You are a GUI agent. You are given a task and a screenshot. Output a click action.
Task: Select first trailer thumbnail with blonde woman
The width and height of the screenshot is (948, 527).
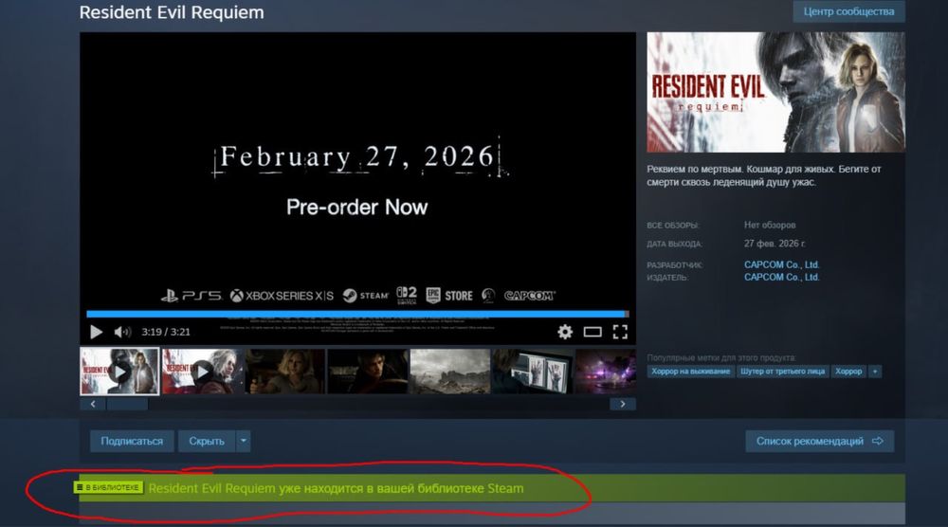click(x=119, y=371)
